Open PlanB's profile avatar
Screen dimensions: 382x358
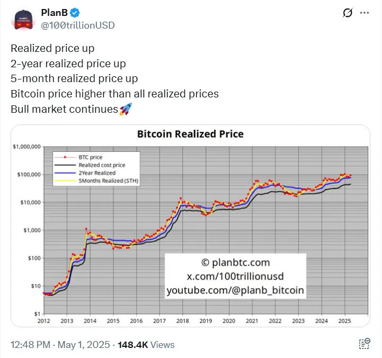click(23, 20)
